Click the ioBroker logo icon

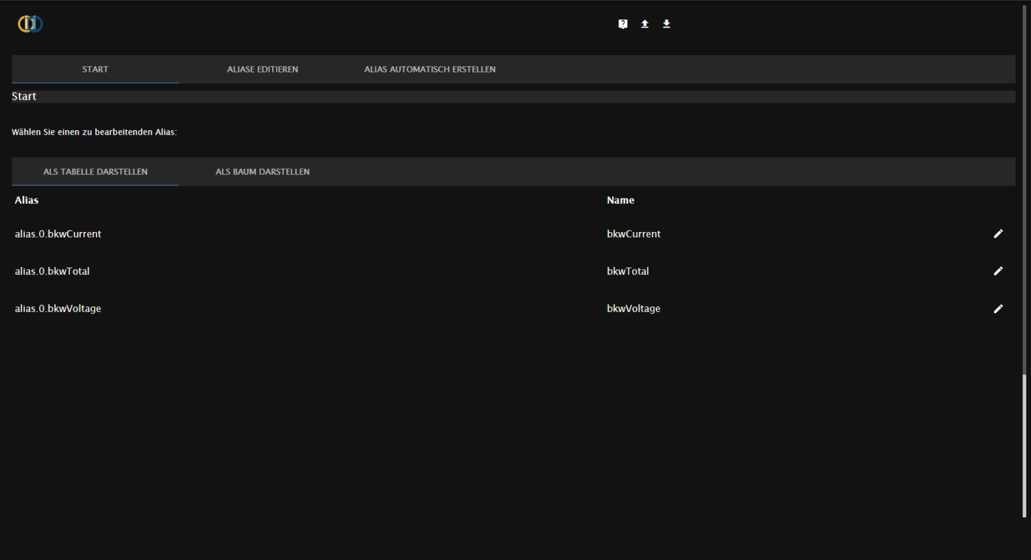[x=30, y=23]
